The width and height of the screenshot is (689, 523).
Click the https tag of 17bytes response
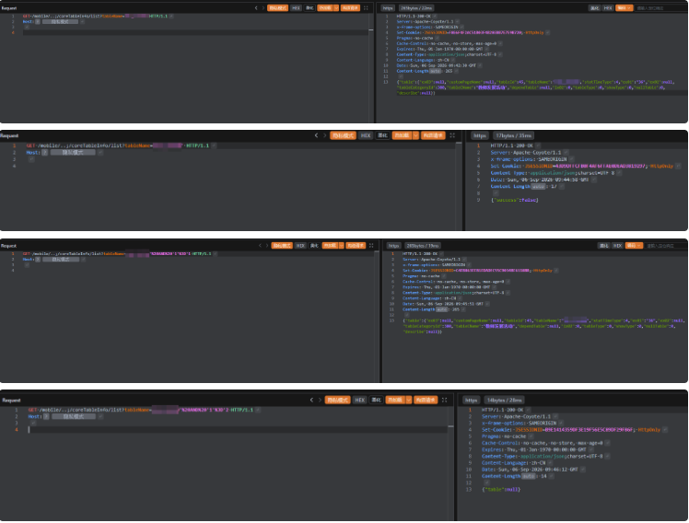click(x=480, y=135)
